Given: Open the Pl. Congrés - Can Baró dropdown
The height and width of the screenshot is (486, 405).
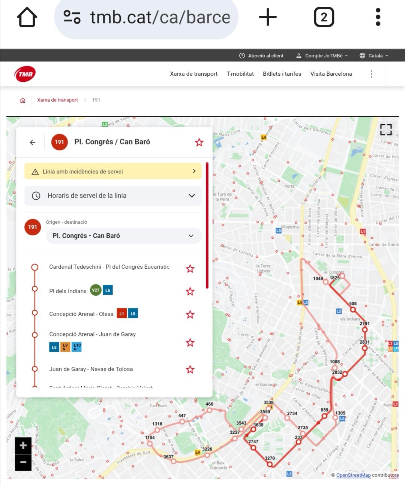Looking at the screenshot, I should pos(123,236).
